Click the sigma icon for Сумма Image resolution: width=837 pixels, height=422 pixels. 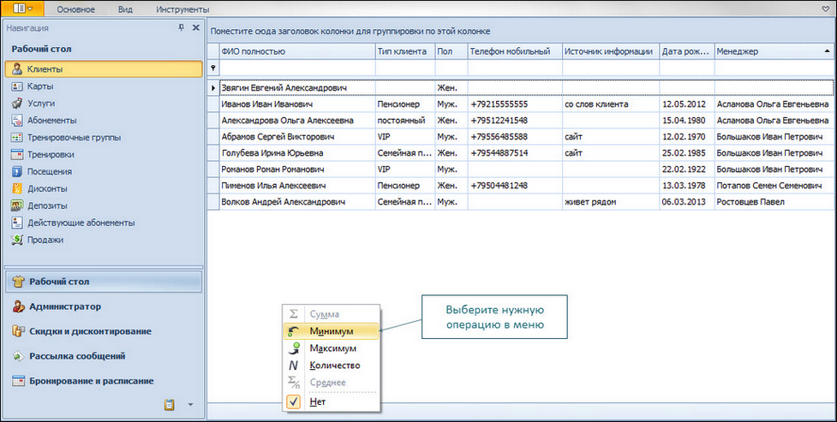pyautogui.click(x=293, y=314)
